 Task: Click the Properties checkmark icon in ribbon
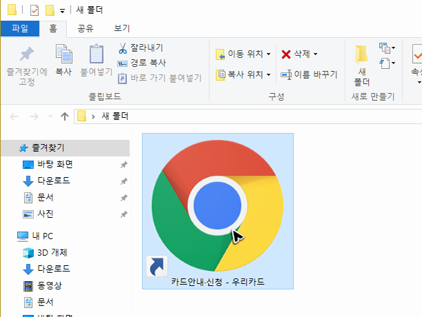point(417,54)
